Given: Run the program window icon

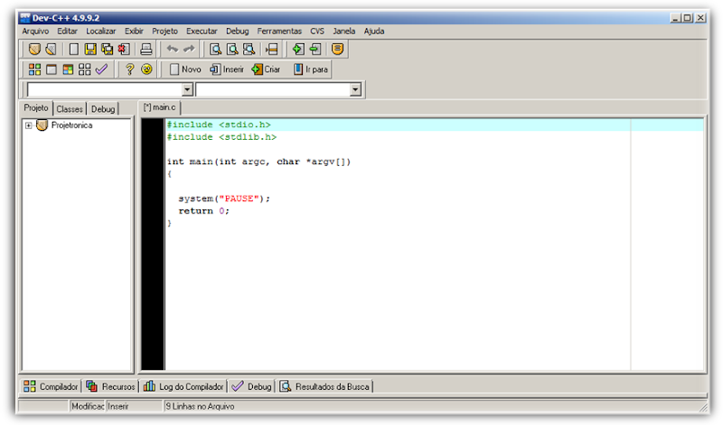Looking at the screenshot, I should [x=52, y=69].
